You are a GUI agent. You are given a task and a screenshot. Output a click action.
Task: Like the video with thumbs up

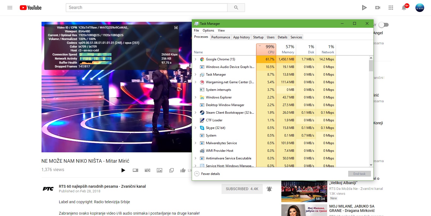click(183, 170)
